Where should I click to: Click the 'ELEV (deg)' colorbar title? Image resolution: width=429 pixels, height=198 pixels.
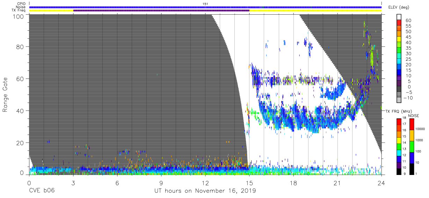point(399,7)
